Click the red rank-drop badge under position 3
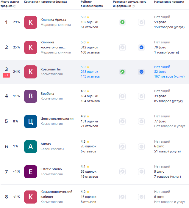Viewport: 189px width, 208px height. (6, 75)
